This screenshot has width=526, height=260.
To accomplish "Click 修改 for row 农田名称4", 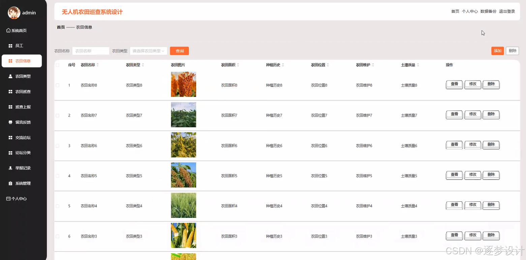I will point(473,205).
